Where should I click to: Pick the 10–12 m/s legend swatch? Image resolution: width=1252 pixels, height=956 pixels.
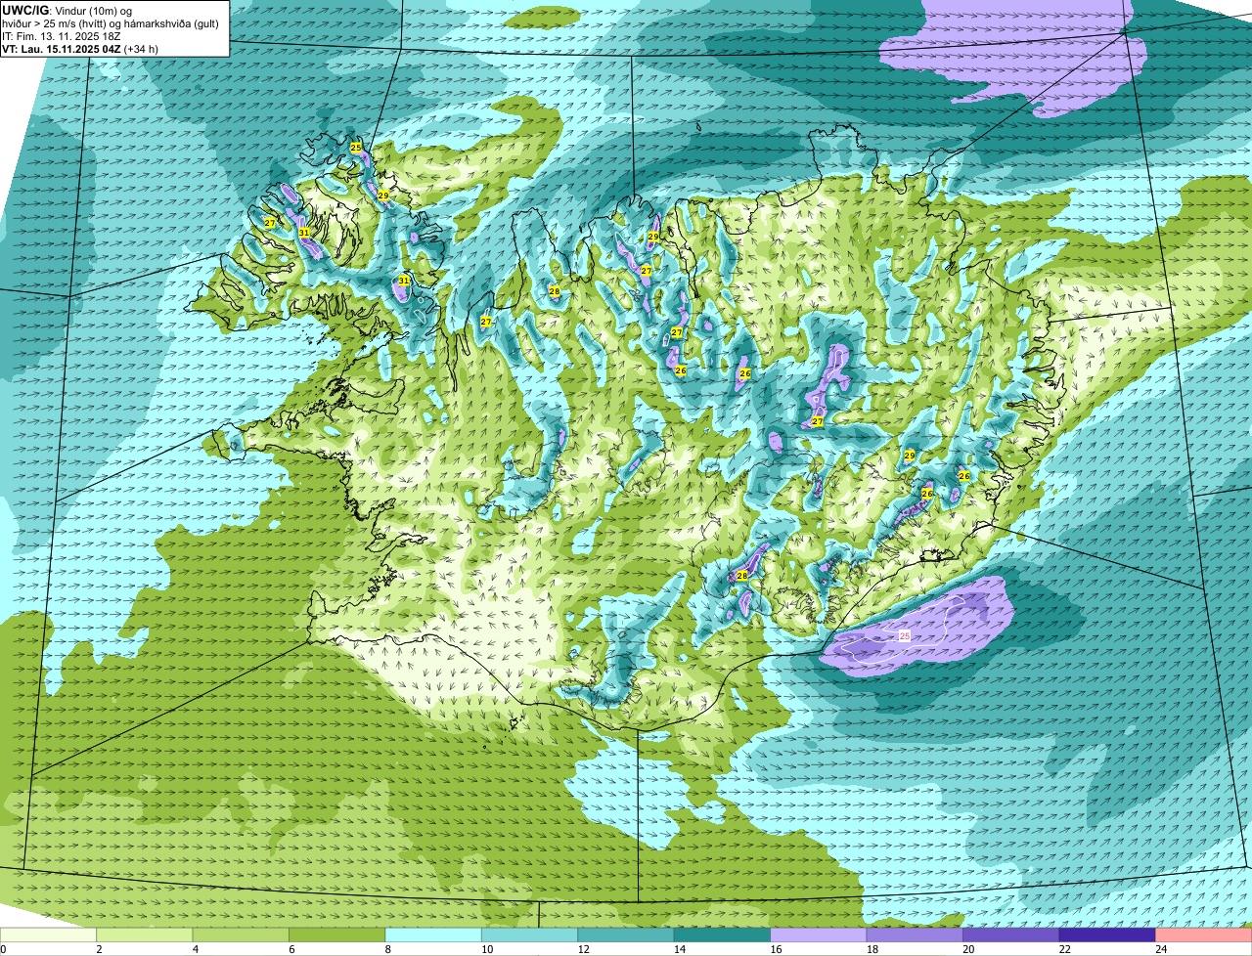point(530,935)
